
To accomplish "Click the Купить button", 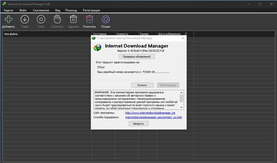I will [142, 85].
